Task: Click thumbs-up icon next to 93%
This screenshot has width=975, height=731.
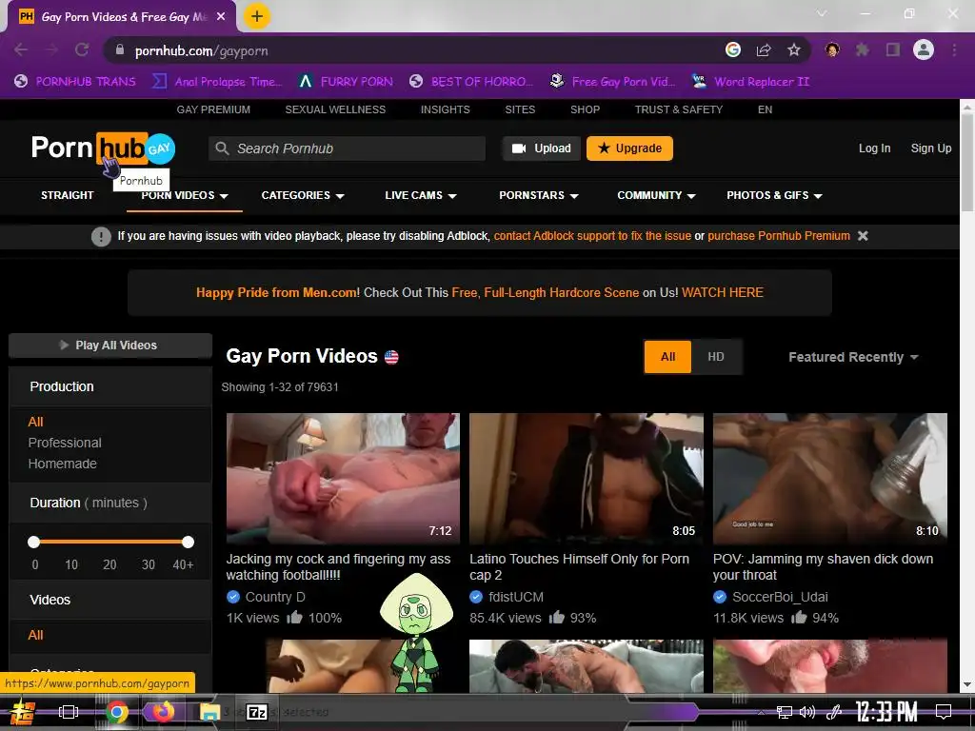Action: 556,617
